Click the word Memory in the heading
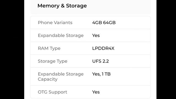The height and width of the screenshot is (99, 176). click(48, 6)
